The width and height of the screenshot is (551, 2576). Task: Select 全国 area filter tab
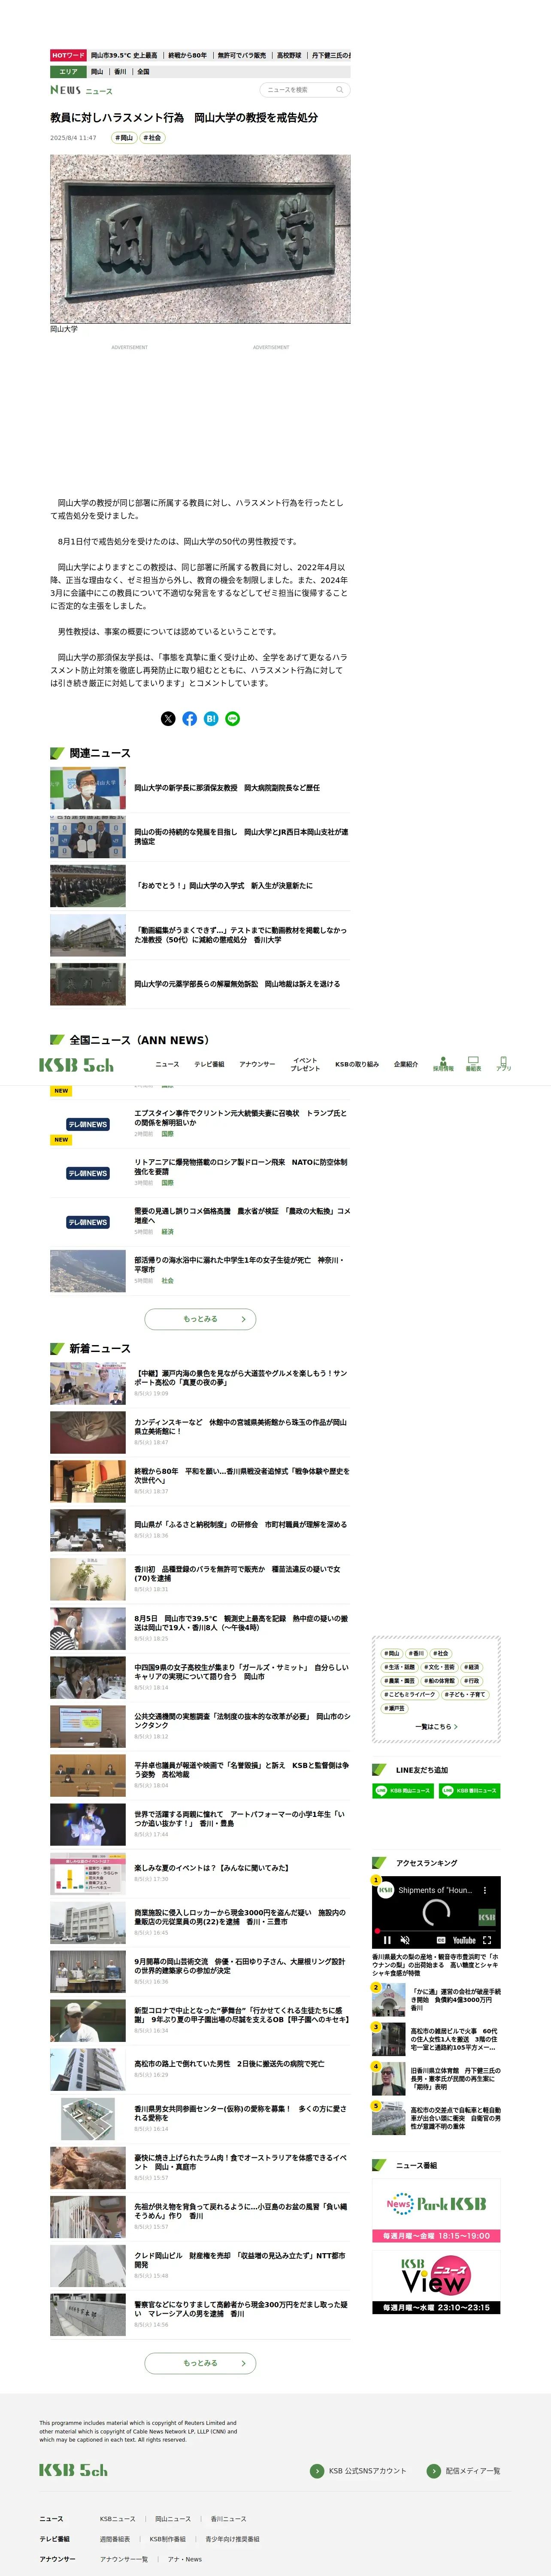pos(143,72)
